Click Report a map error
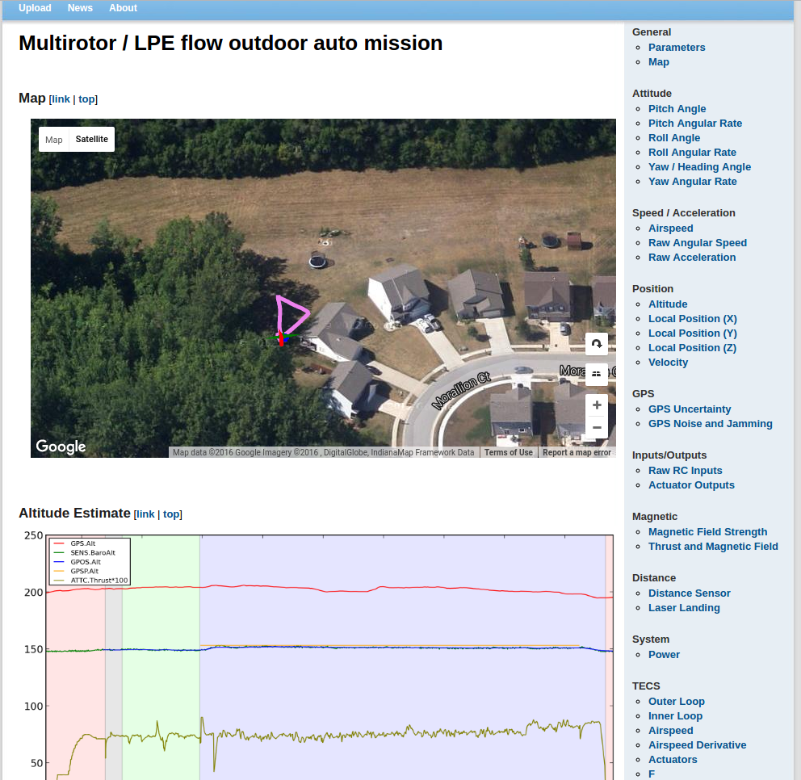This screenshot has width=801, height=780. coord(577,453)
